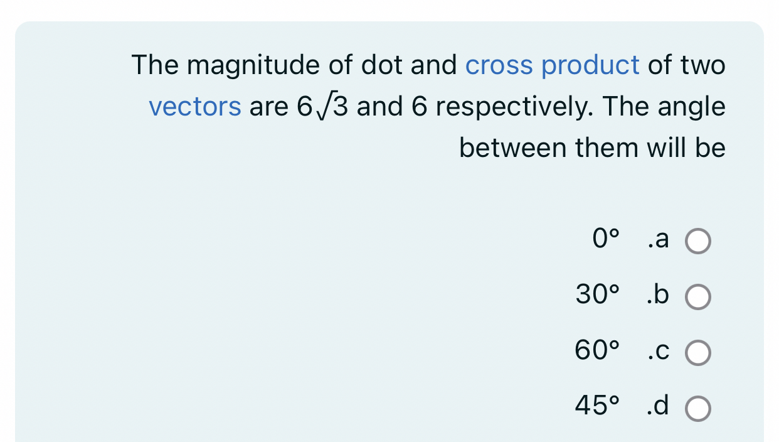Click the '.b' label beside its radio
This screenshot has height=442, width=779.
[657, 296]
